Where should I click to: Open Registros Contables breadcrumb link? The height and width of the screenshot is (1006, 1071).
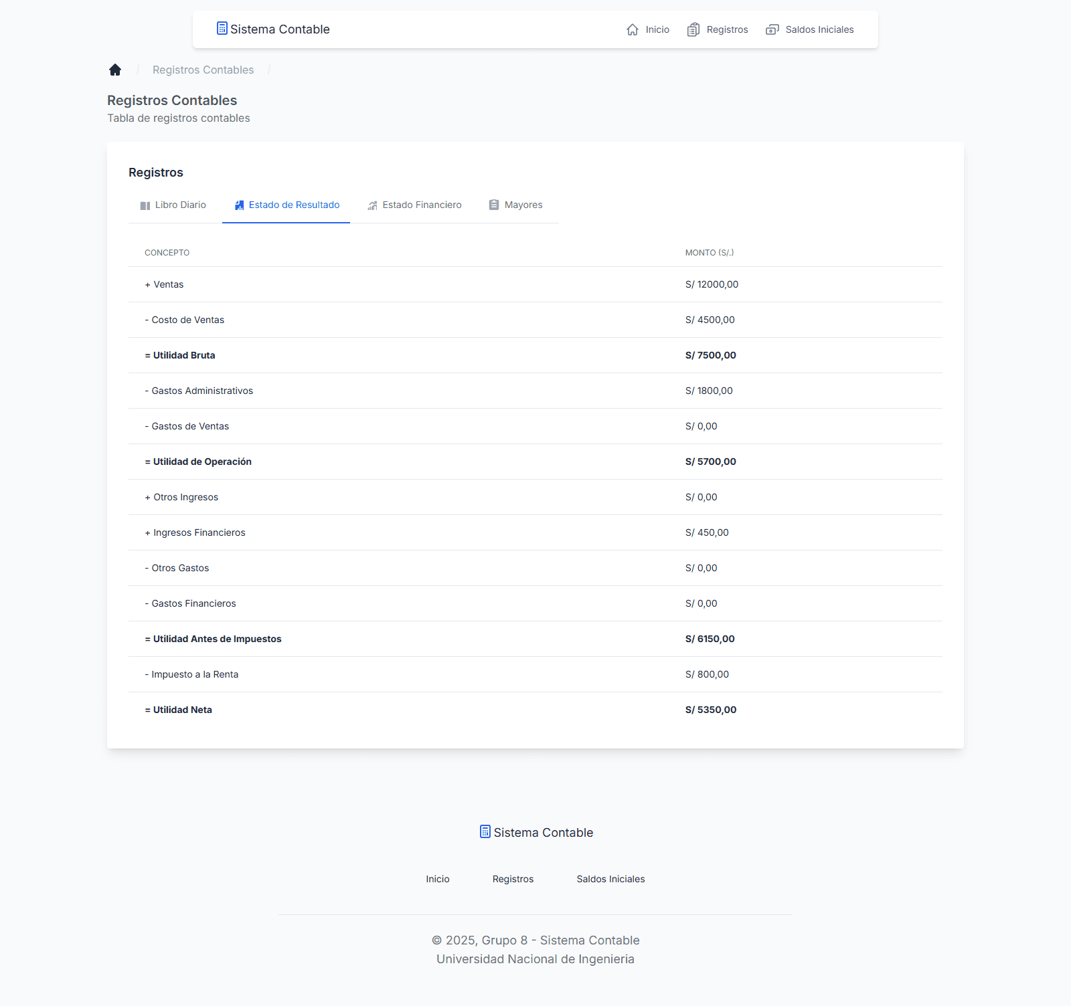(x=203, y=70)
